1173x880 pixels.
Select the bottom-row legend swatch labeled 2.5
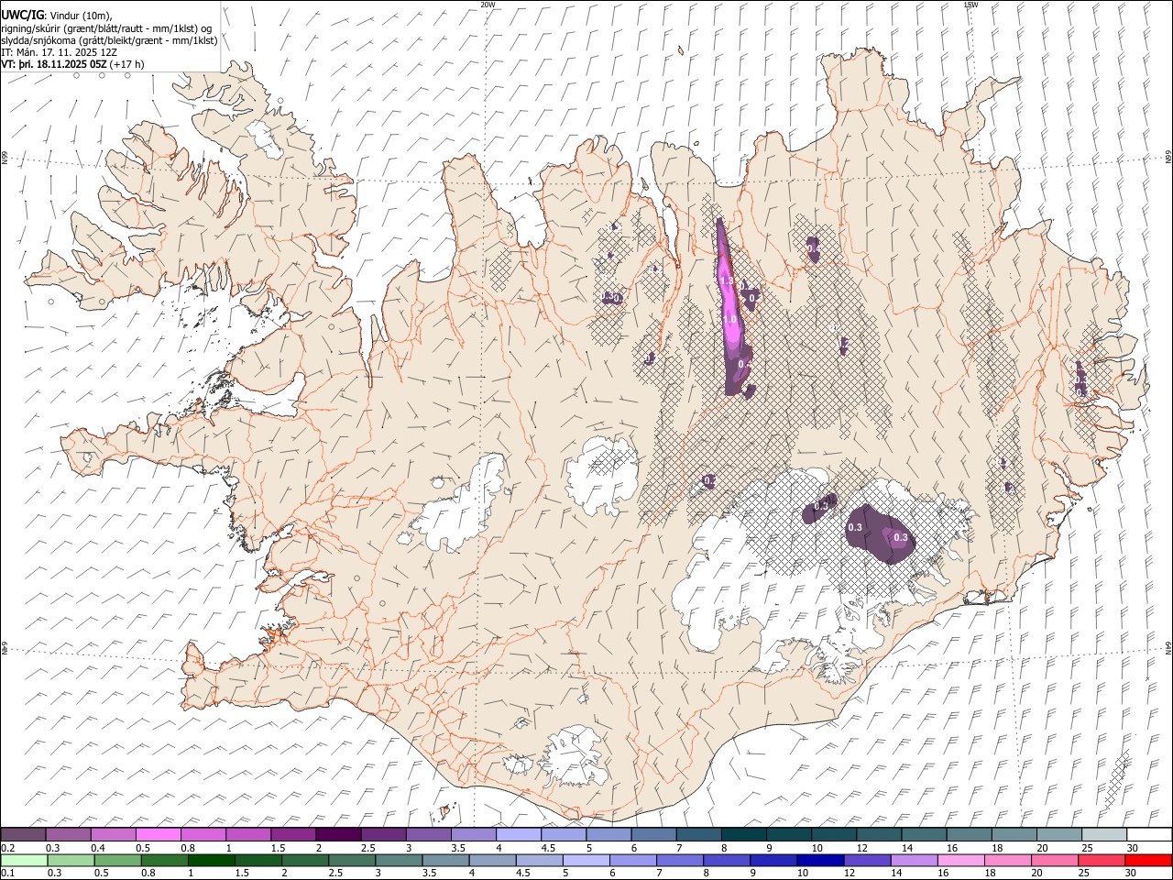351,860
